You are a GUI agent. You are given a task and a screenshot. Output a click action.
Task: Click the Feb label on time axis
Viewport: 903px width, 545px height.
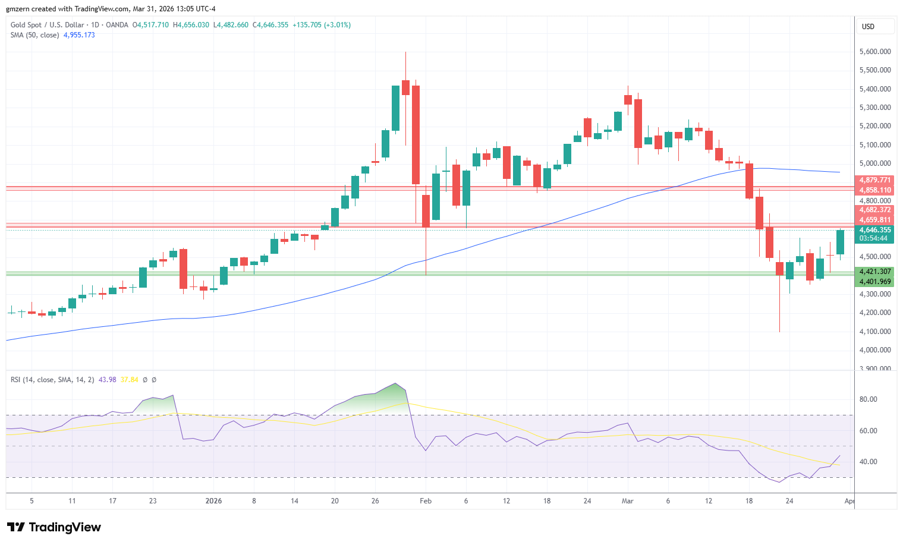426,501
